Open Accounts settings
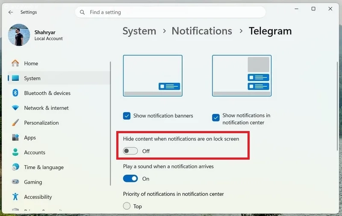This screenshot has height=216, width=342. [59, 152]
